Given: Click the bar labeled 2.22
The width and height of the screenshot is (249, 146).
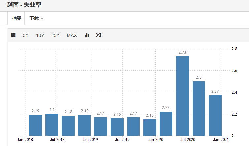Looking at the screenshot, I should (x=166, y=124).
